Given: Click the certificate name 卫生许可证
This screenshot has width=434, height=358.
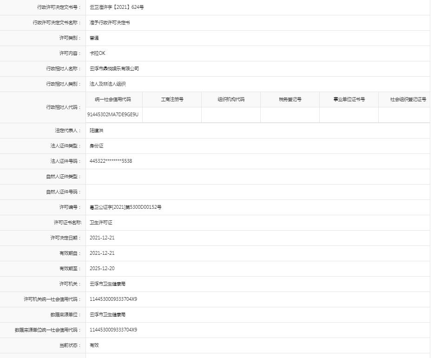Looking at the screenshot, I should [x=101, y=223].
